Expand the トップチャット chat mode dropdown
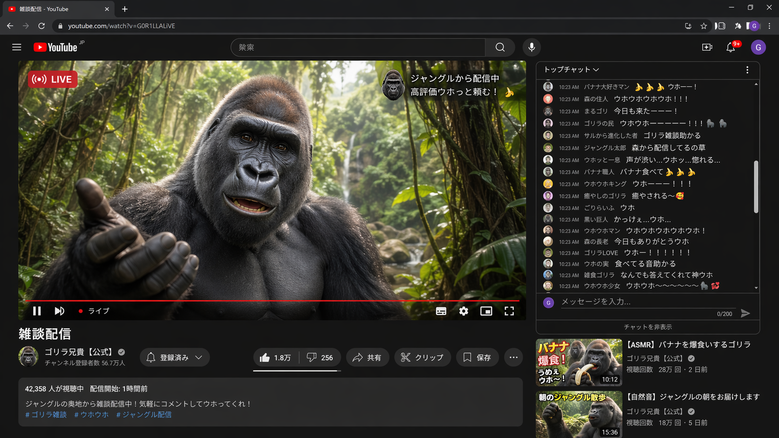779x438 pixels. click(571, 70)
